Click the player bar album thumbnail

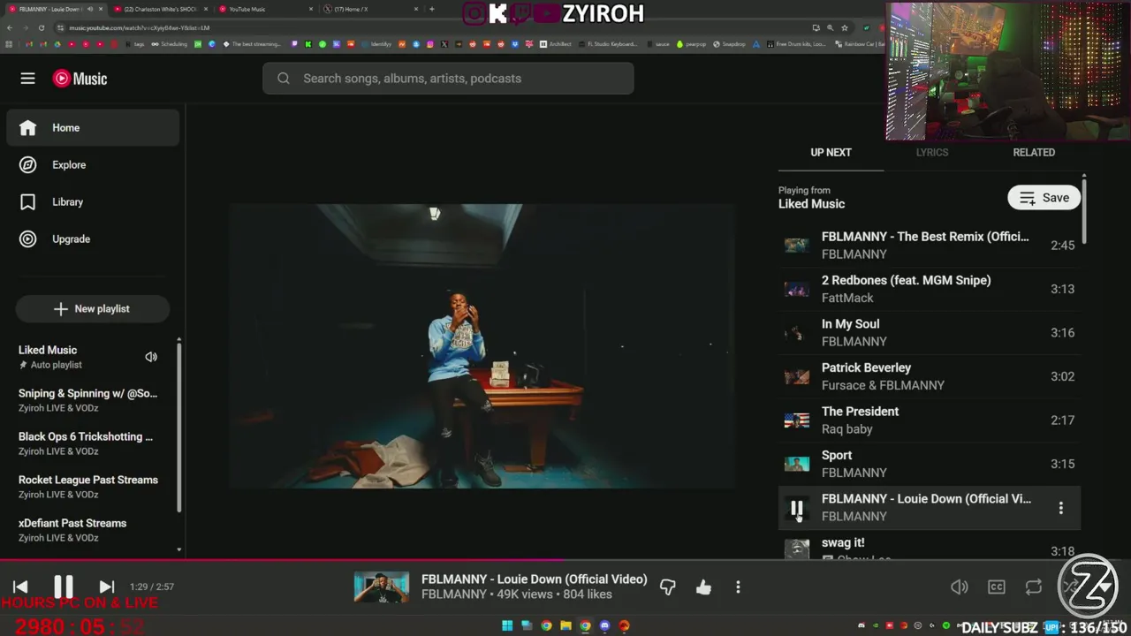point(382,587)
